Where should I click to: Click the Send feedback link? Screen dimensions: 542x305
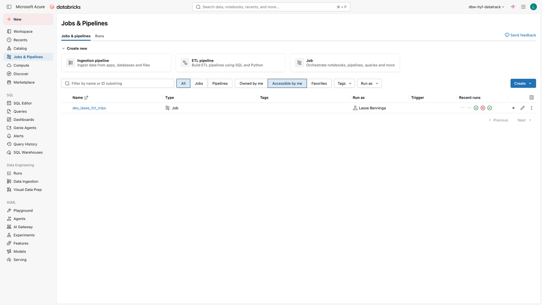point(520,35)
